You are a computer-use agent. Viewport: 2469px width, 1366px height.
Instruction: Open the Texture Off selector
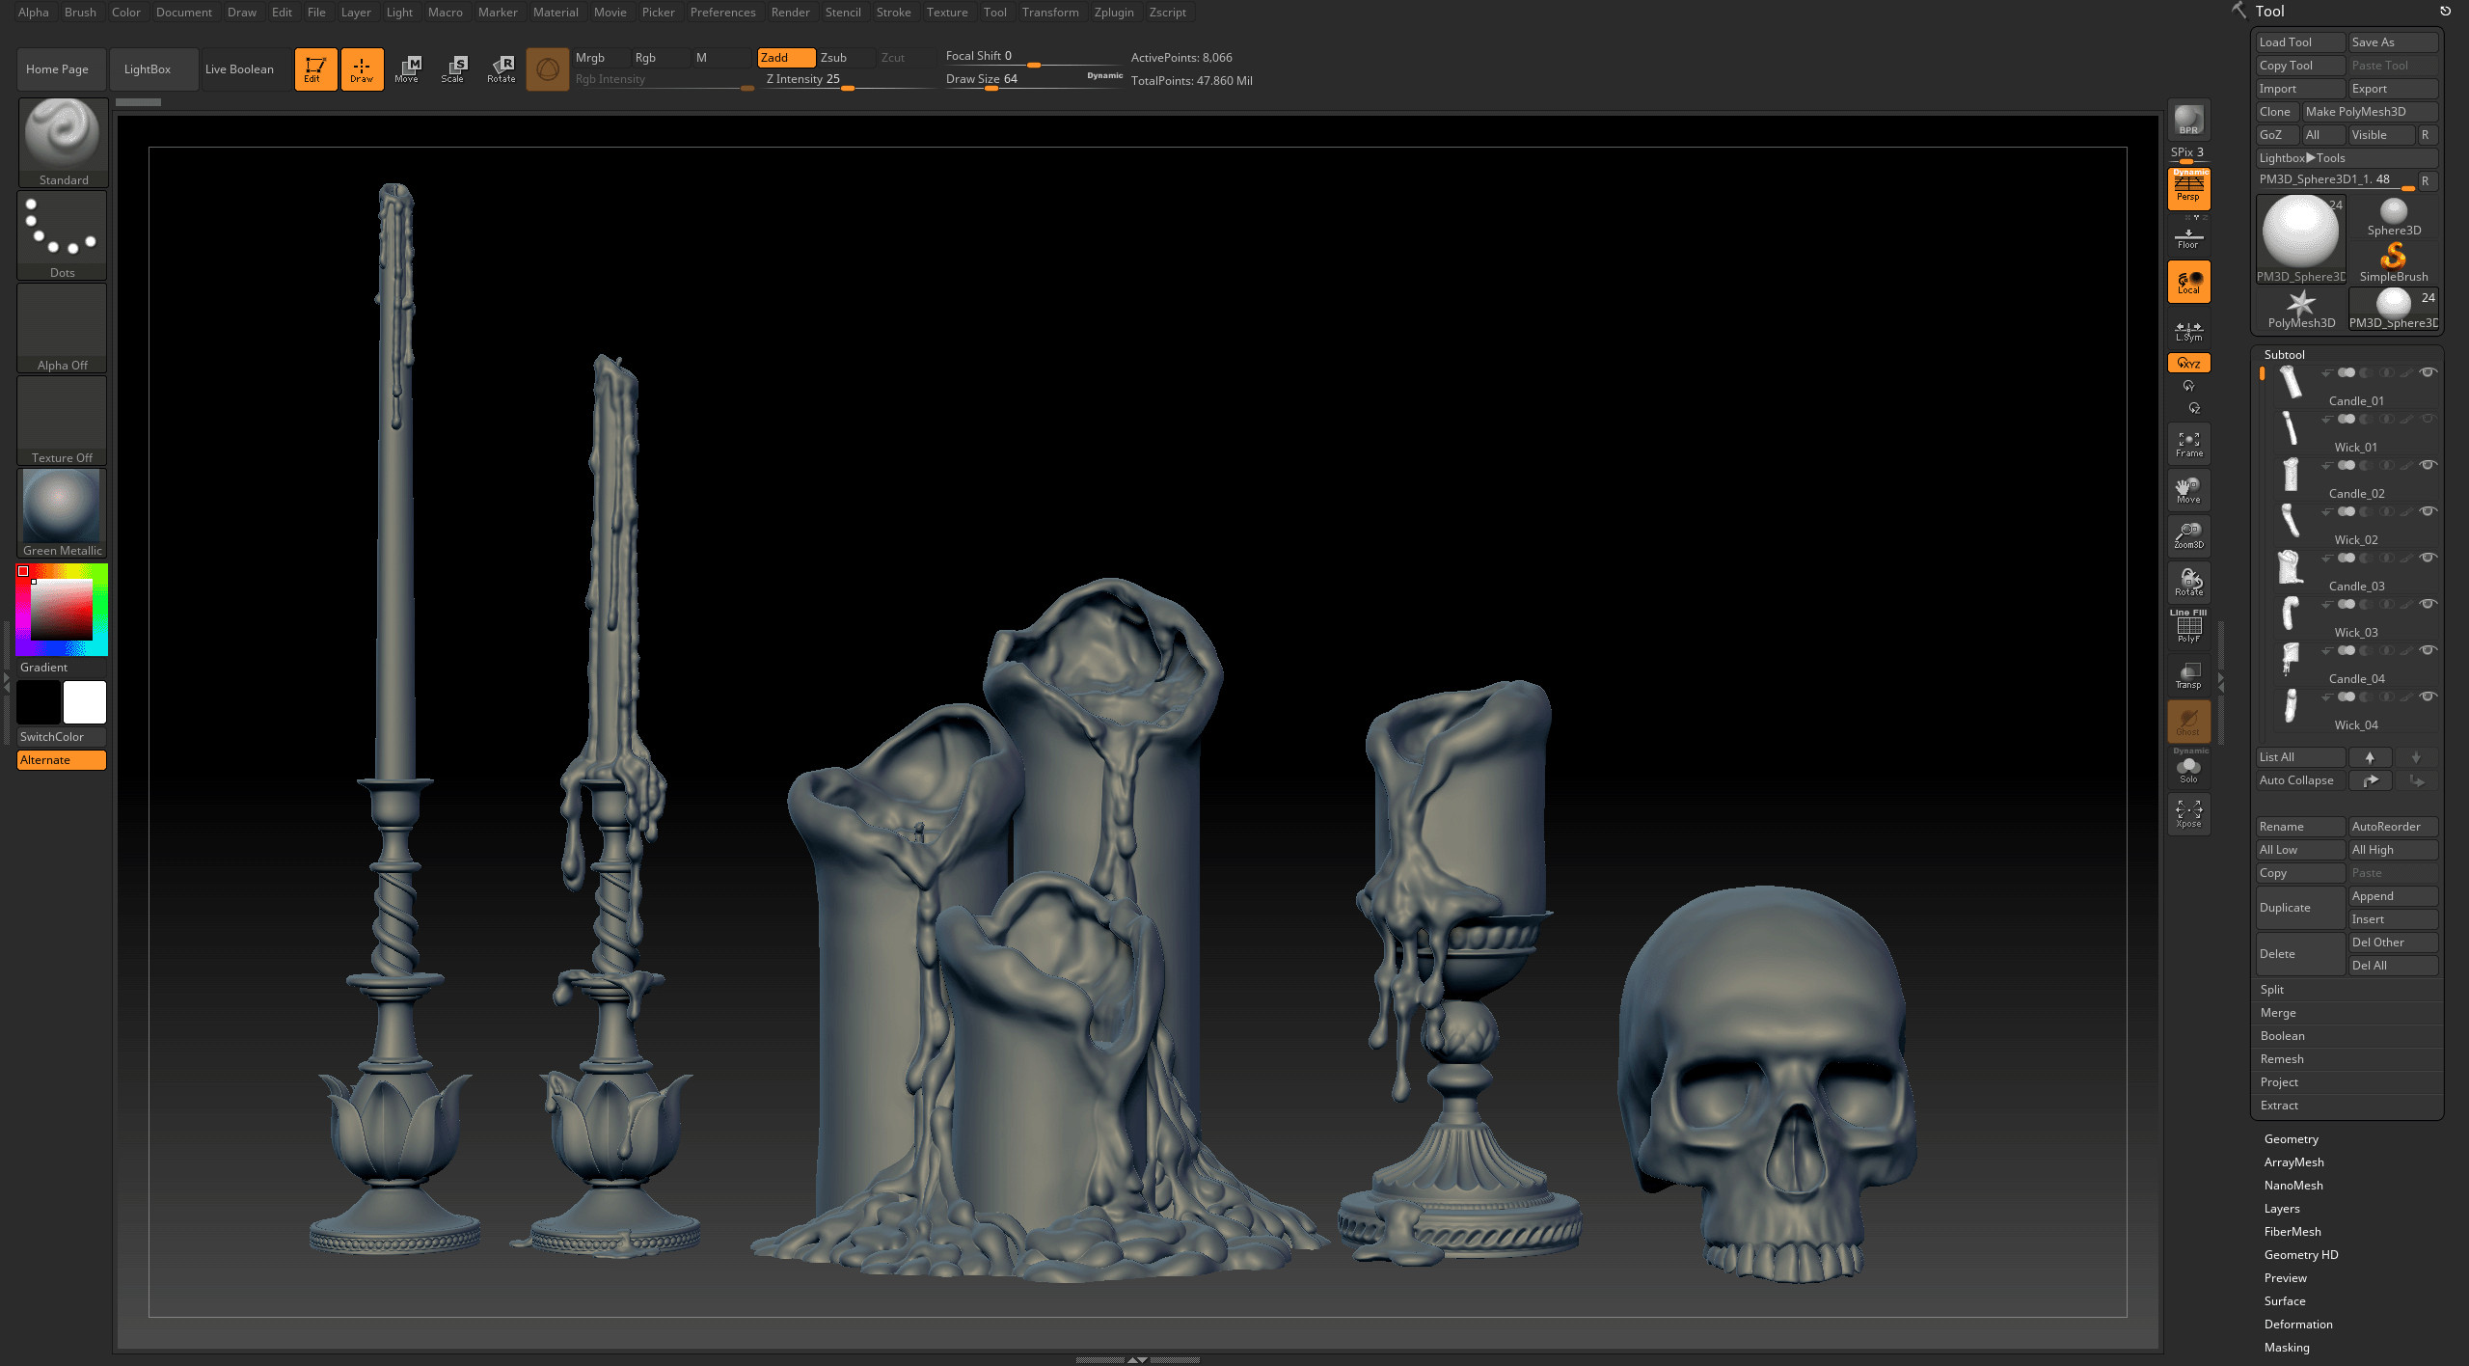click(x=63, y=420)
